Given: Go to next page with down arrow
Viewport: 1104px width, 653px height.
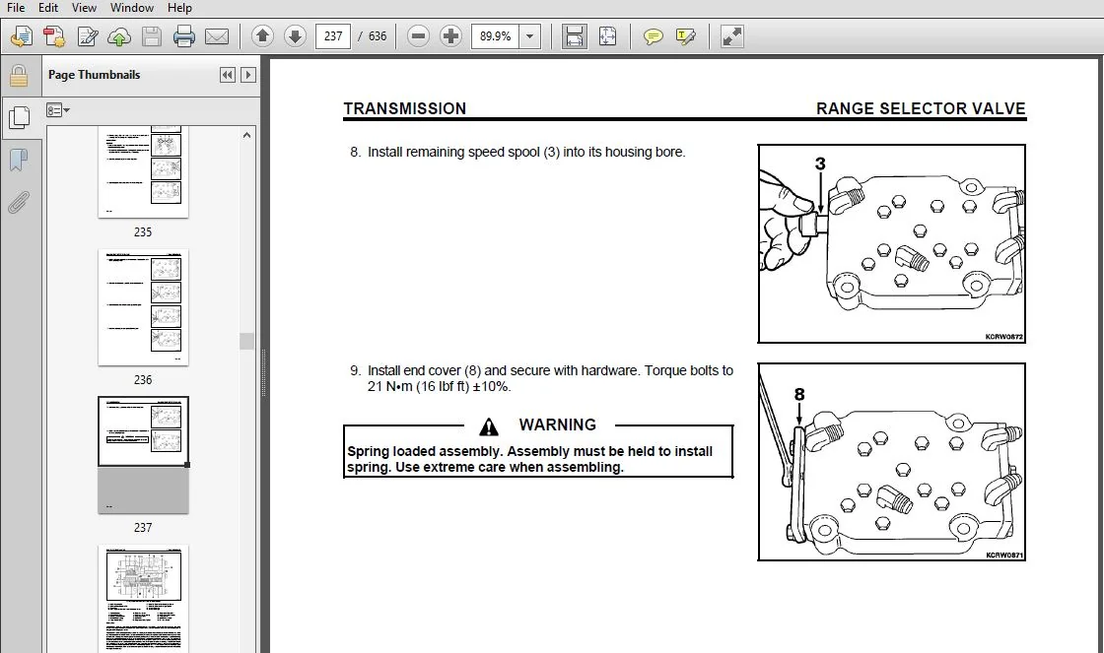Looking at the screenshot, I should click(295, 35).
